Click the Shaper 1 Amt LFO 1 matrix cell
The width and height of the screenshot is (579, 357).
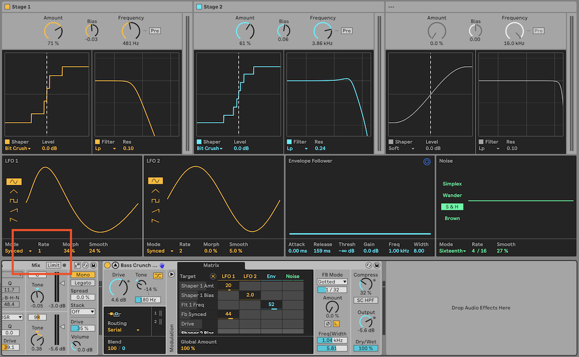click(228, 286)
